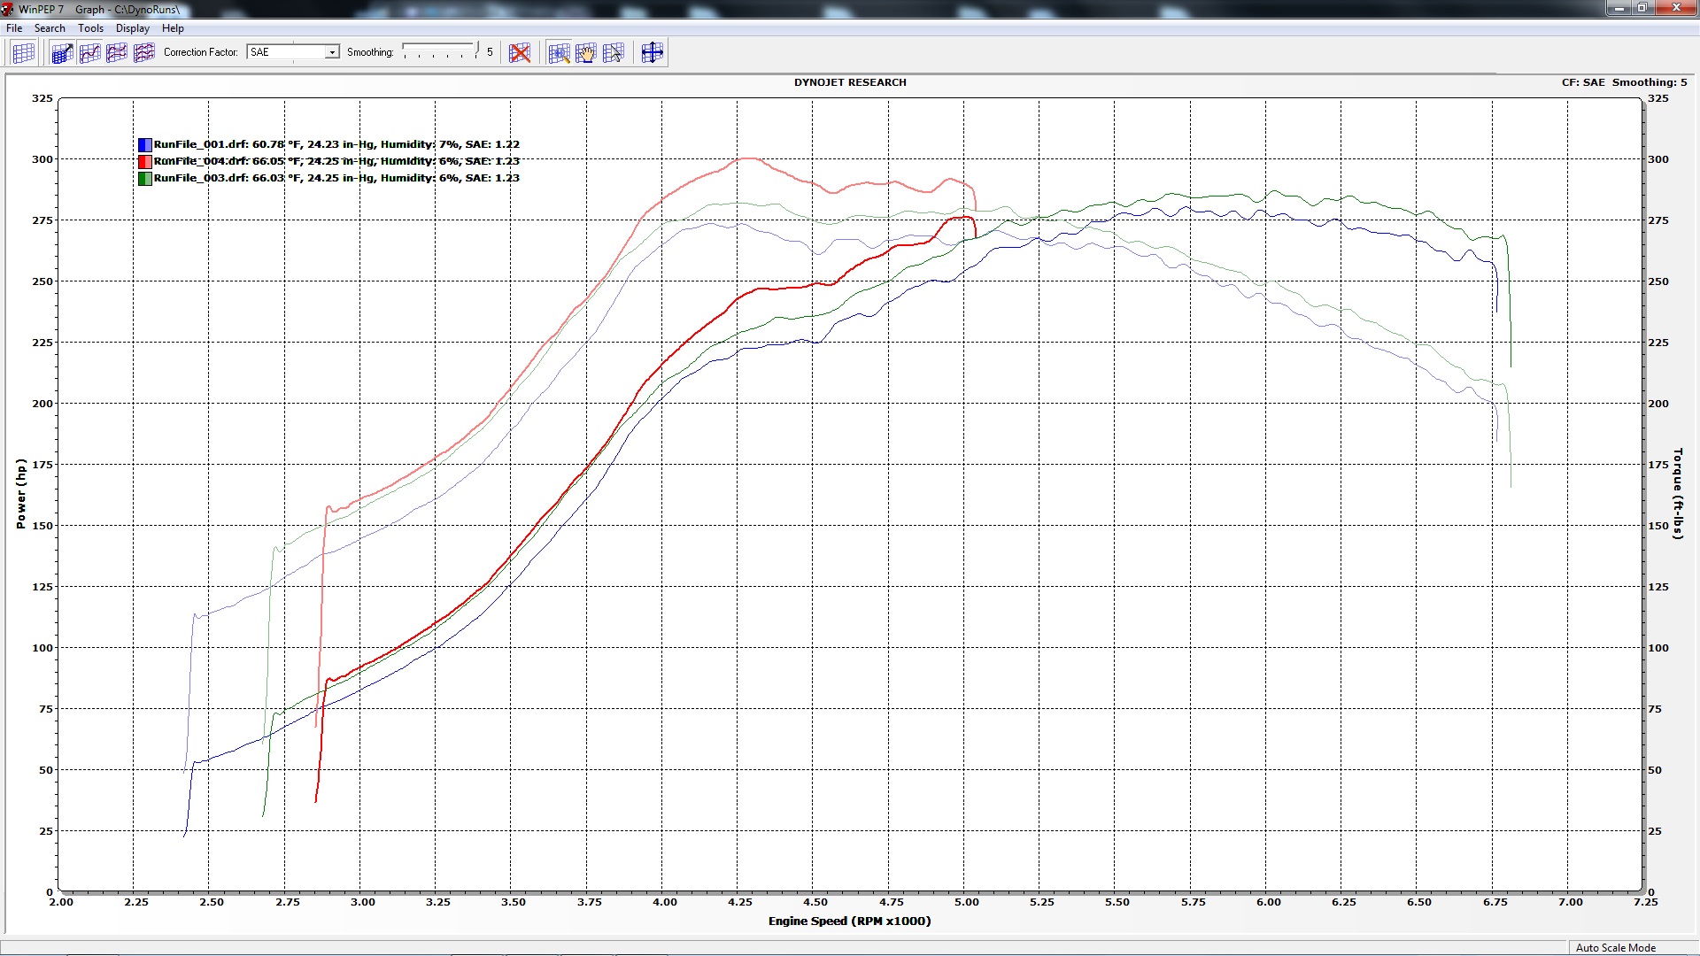Open the Correction Factor SAE dropdown
Screen dimensions: 1700x956
pyautogui.click(x=293, y=52)
